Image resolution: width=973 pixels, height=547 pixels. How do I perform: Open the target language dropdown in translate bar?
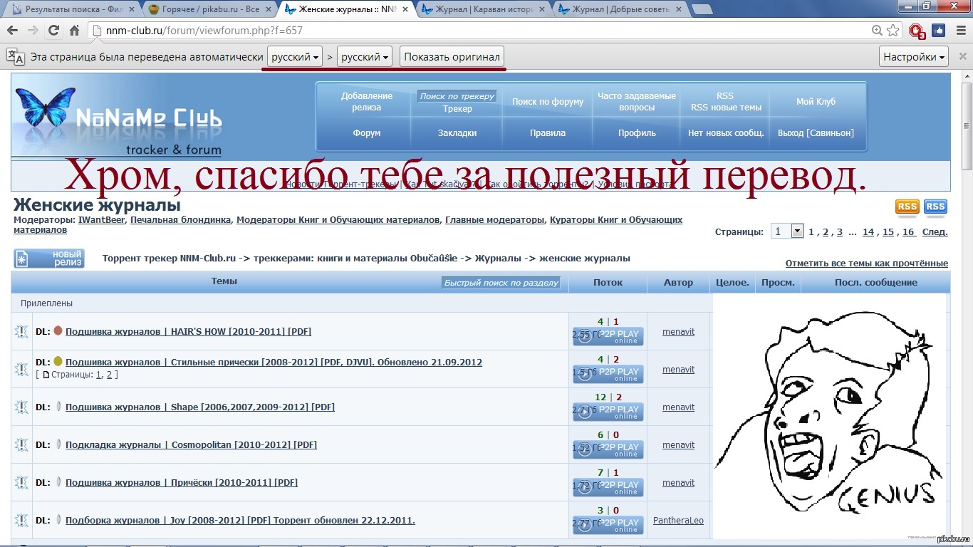click(365, 57)
